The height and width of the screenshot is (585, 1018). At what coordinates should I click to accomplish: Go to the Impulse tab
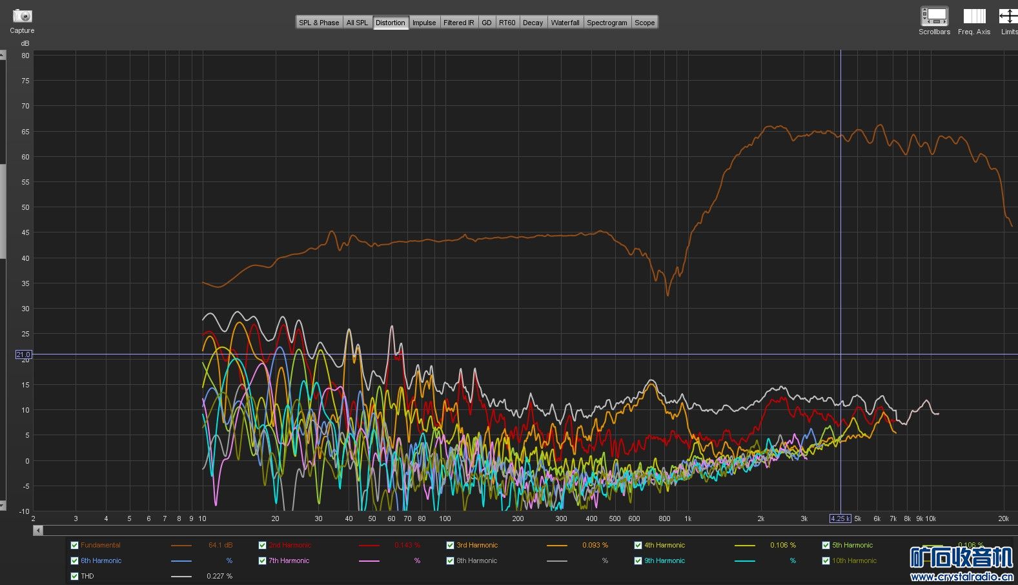tap(424, 23)
